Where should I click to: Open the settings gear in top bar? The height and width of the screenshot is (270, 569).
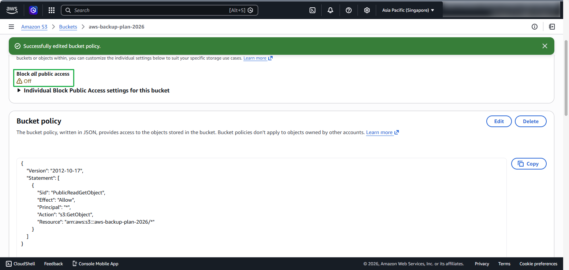pyautogui.click(x=367, y=10)
